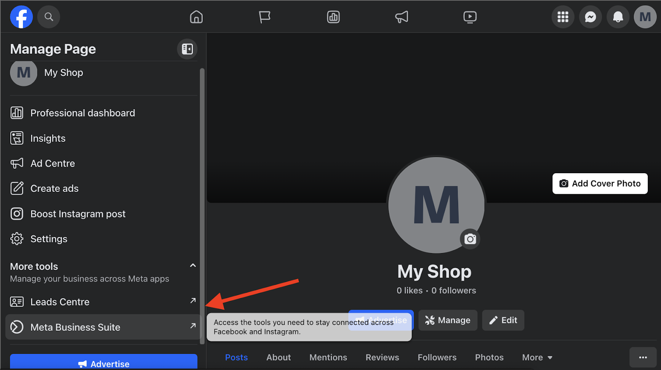The width and height of the screenshot is (661, 370).
Task: Click the My Shop page title heading
Action: point(434,272)
